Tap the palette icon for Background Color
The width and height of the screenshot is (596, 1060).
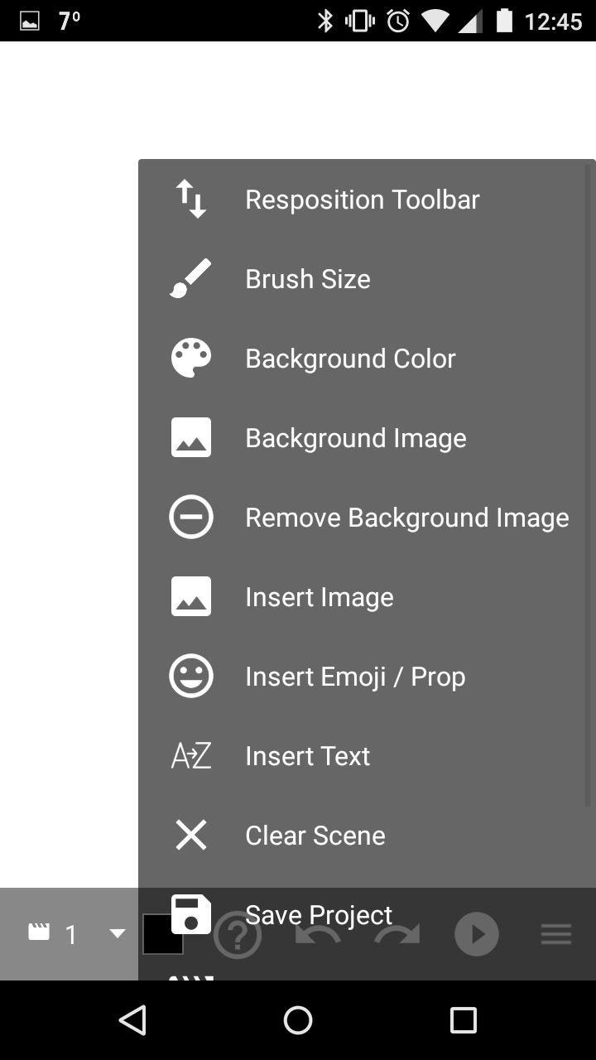pos(190,359)
